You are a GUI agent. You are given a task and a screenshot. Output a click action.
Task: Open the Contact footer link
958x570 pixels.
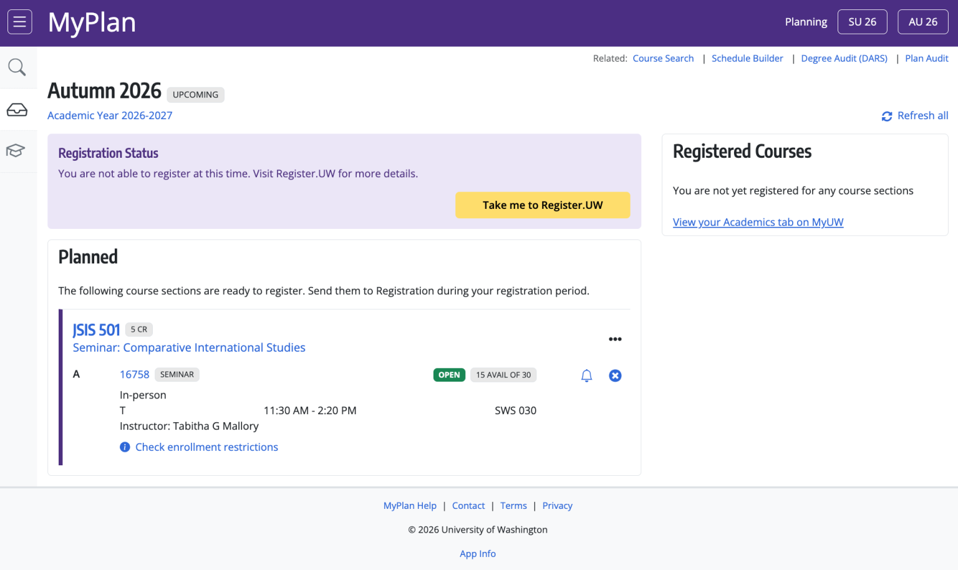tap(468, 506)
